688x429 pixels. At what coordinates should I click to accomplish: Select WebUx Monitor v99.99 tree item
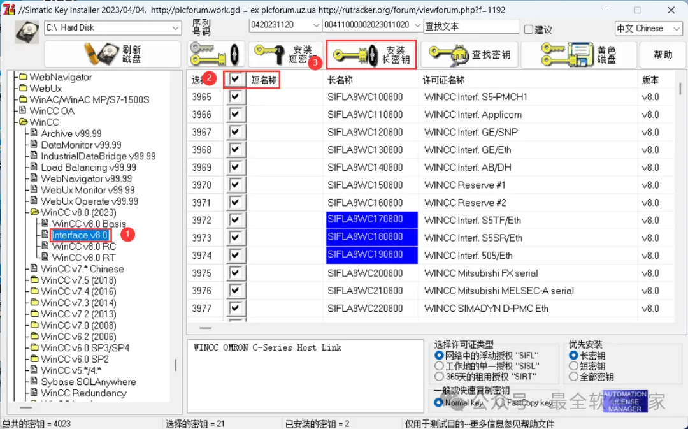[x=87, y=190]
